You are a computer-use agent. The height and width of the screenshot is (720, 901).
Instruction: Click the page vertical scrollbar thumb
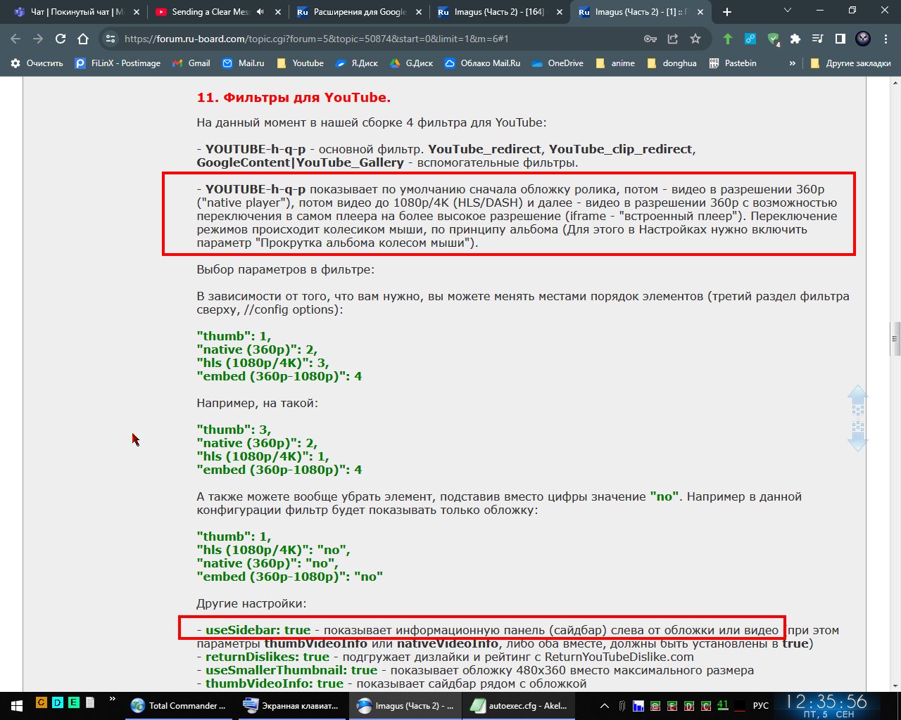[895, 340]
